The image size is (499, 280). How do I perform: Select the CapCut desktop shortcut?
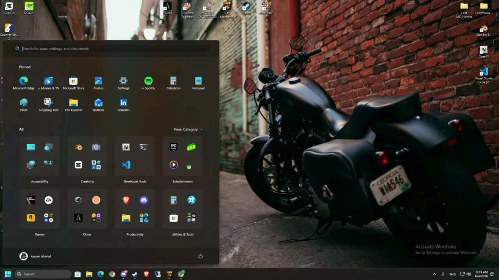click(9, 9)
